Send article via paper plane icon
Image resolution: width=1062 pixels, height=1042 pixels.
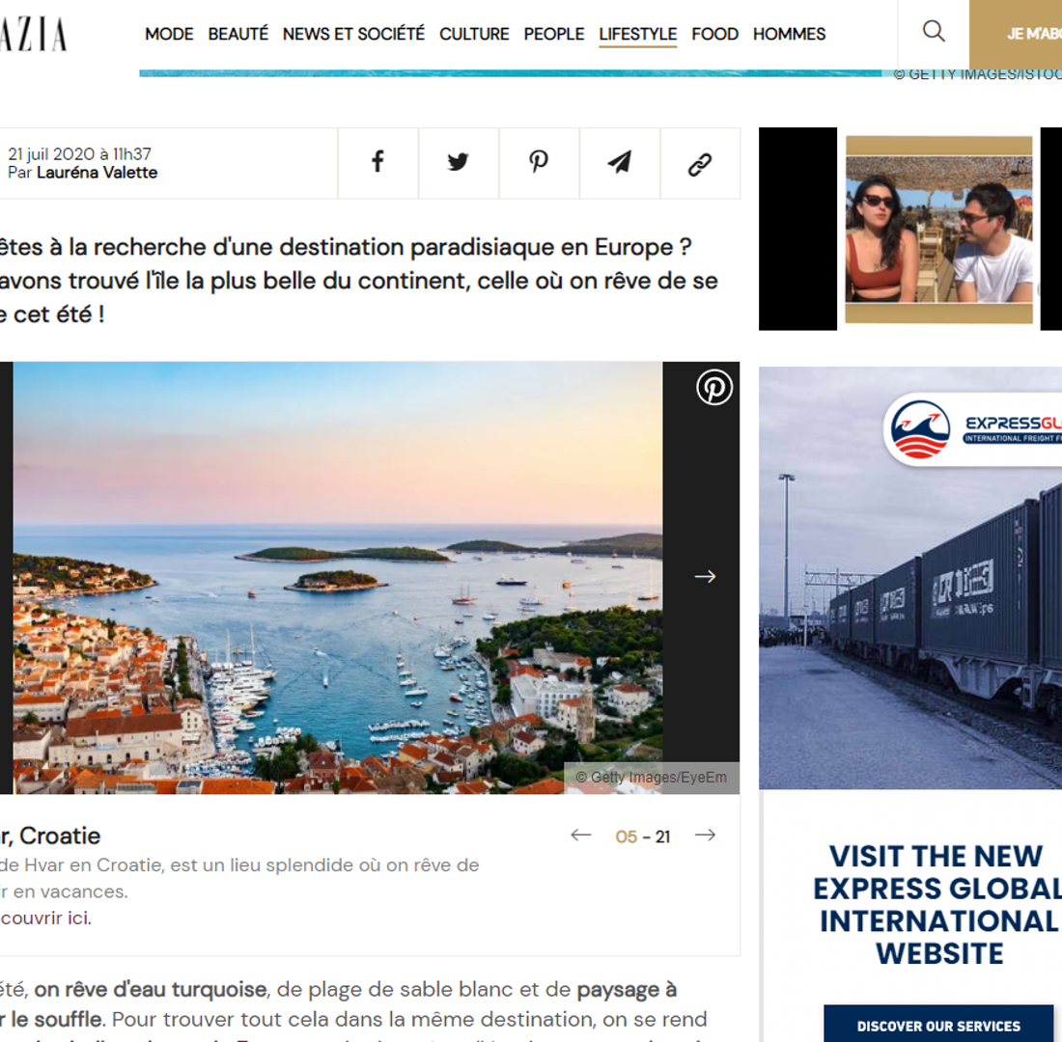pyautogui.click(x=620, y=162)
